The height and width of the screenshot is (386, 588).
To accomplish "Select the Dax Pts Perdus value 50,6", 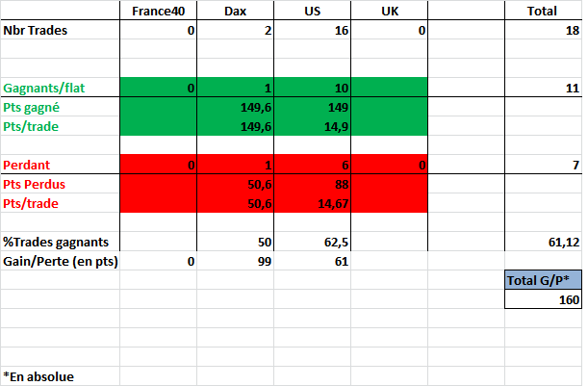I will tap(235, 184).
